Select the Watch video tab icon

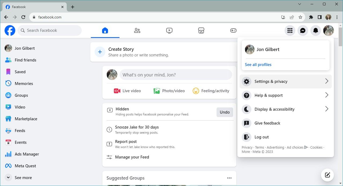pos(169,30)
